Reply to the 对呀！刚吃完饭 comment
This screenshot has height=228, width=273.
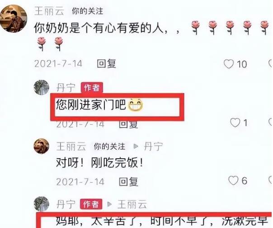click(x=128, y=182)
